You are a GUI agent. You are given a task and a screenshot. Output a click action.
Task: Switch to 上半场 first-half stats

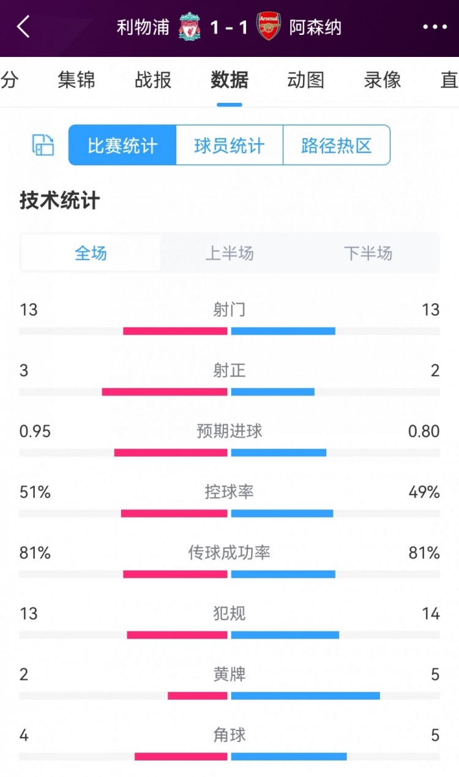tap(228, 253)
